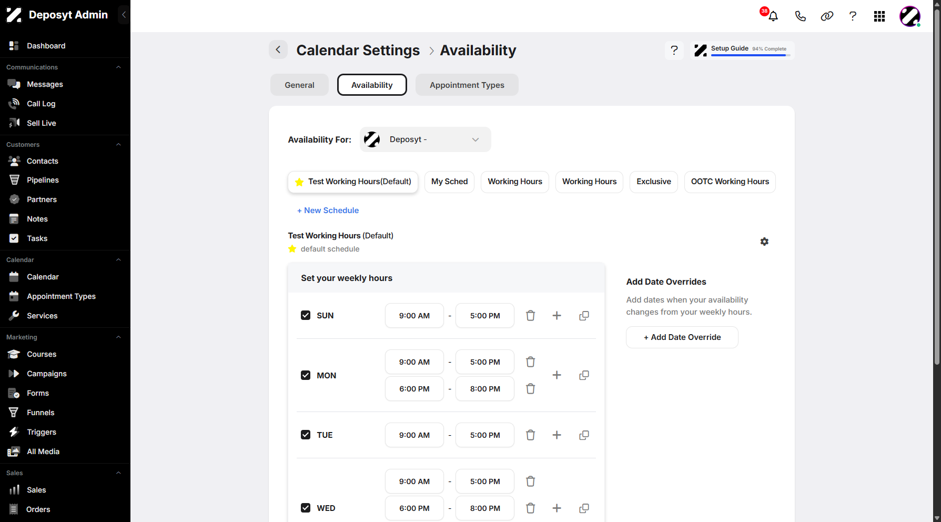The width and height of the screenshot is (941, 522).
Task: Collapse the sidebar with the arrow
Action: [x=124, y=15]
